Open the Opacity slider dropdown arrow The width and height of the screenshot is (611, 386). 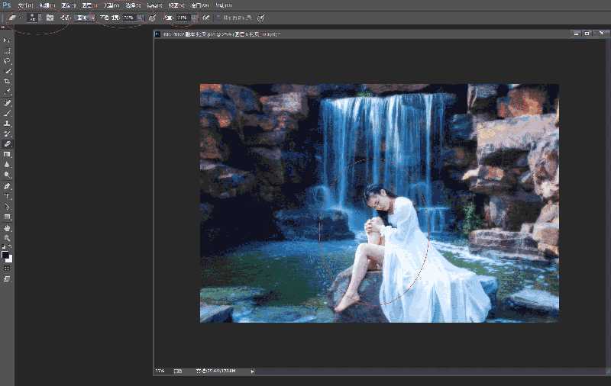click(141, 17)
